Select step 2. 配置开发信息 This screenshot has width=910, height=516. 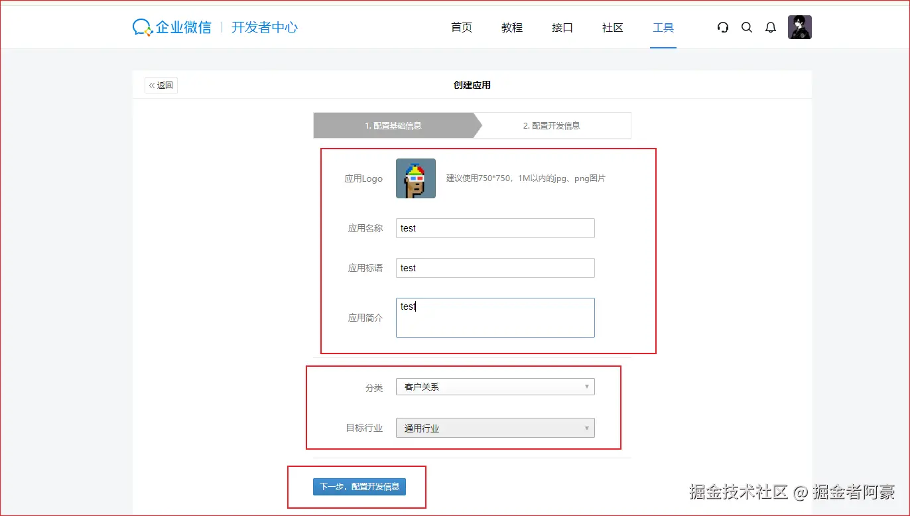[552, 125]
